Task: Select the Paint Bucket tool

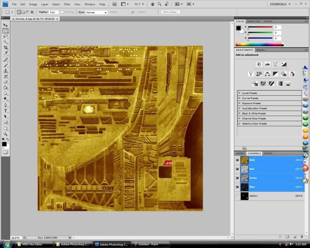Action: point(5,88)
